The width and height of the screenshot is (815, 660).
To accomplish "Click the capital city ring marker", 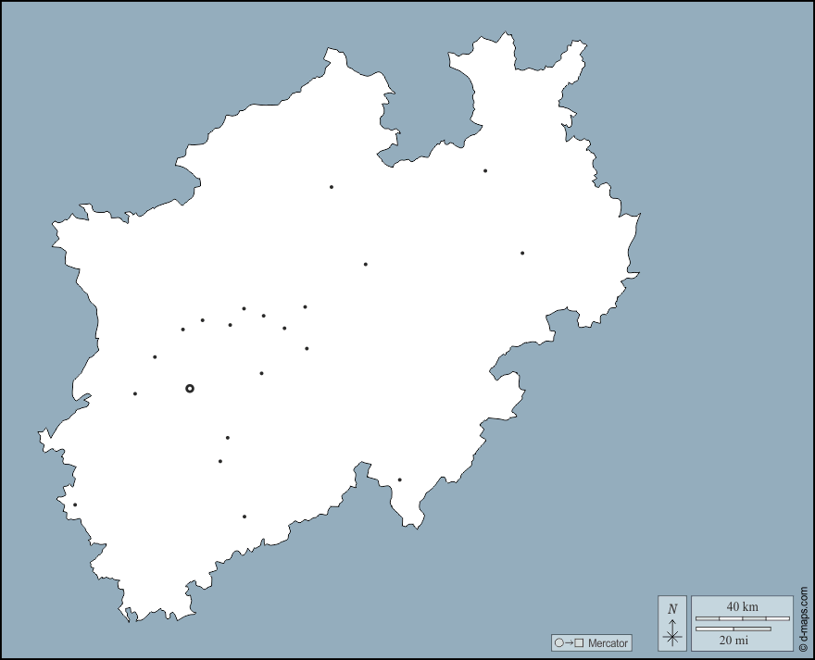I will pos(190,389).
